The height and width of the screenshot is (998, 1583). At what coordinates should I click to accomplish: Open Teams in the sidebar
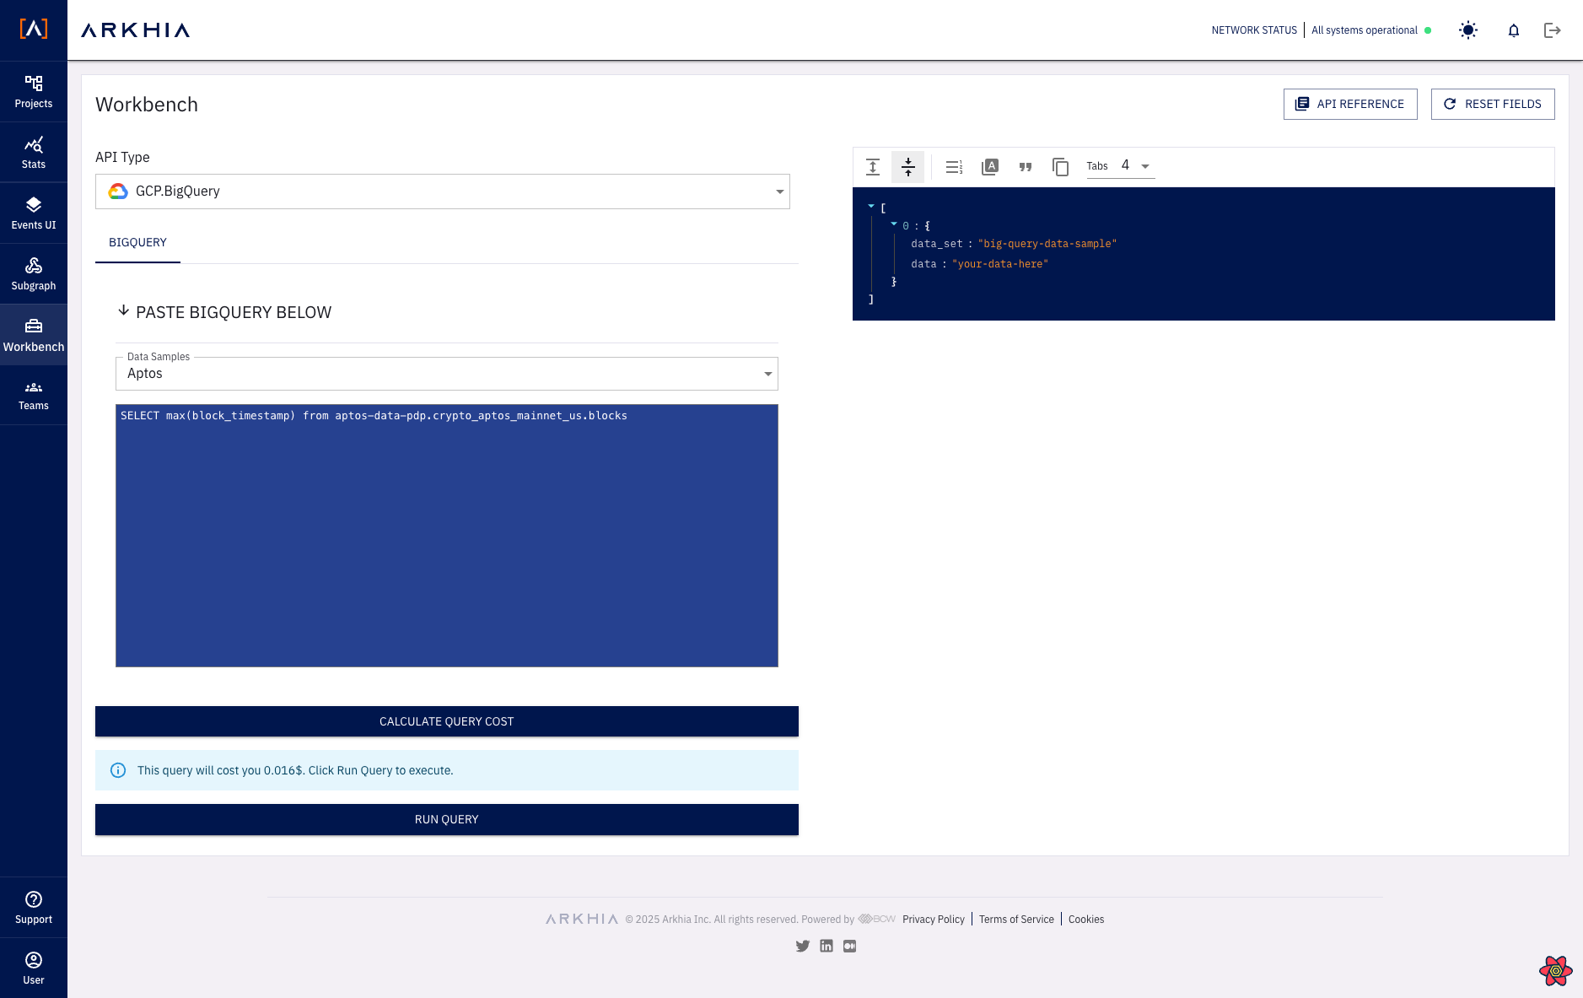pos(34,395)
